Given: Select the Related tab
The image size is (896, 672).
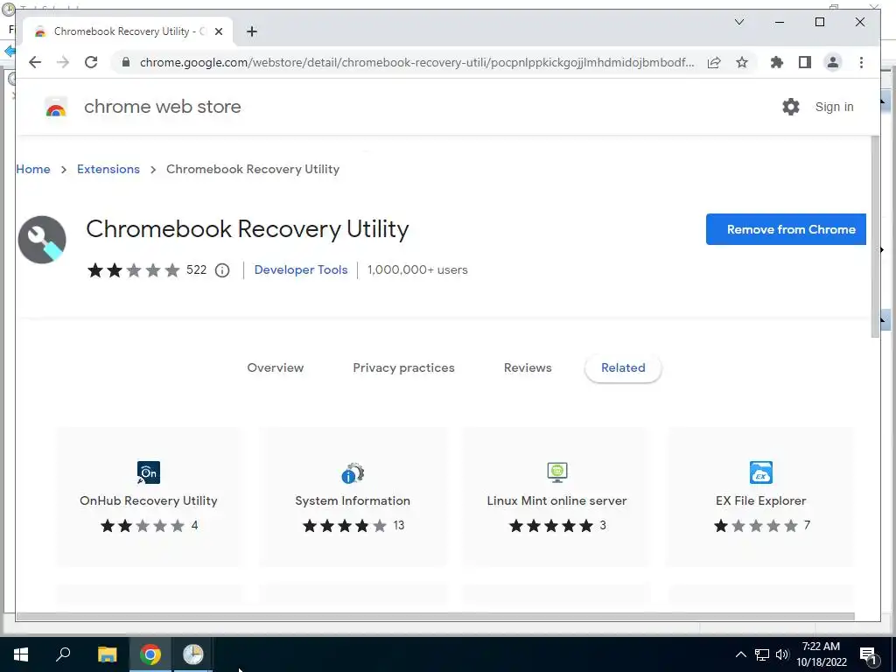Looking at the screenshot, I should pyautogui.click(x=623, y=368).
